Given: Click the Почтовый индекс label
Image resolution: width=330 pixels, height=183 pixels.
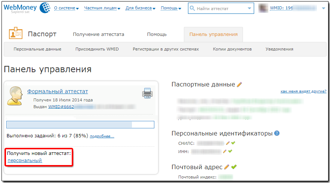Looking at the screenshot, I should 197,177.
